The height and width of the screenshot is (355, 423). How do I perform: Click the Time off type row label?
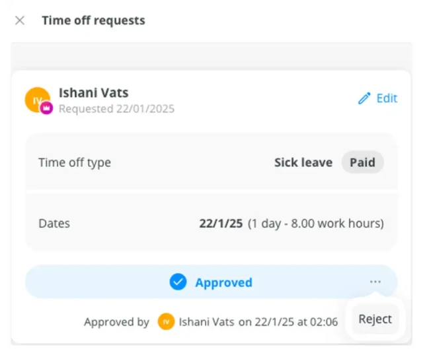click(x=75, y=163)
